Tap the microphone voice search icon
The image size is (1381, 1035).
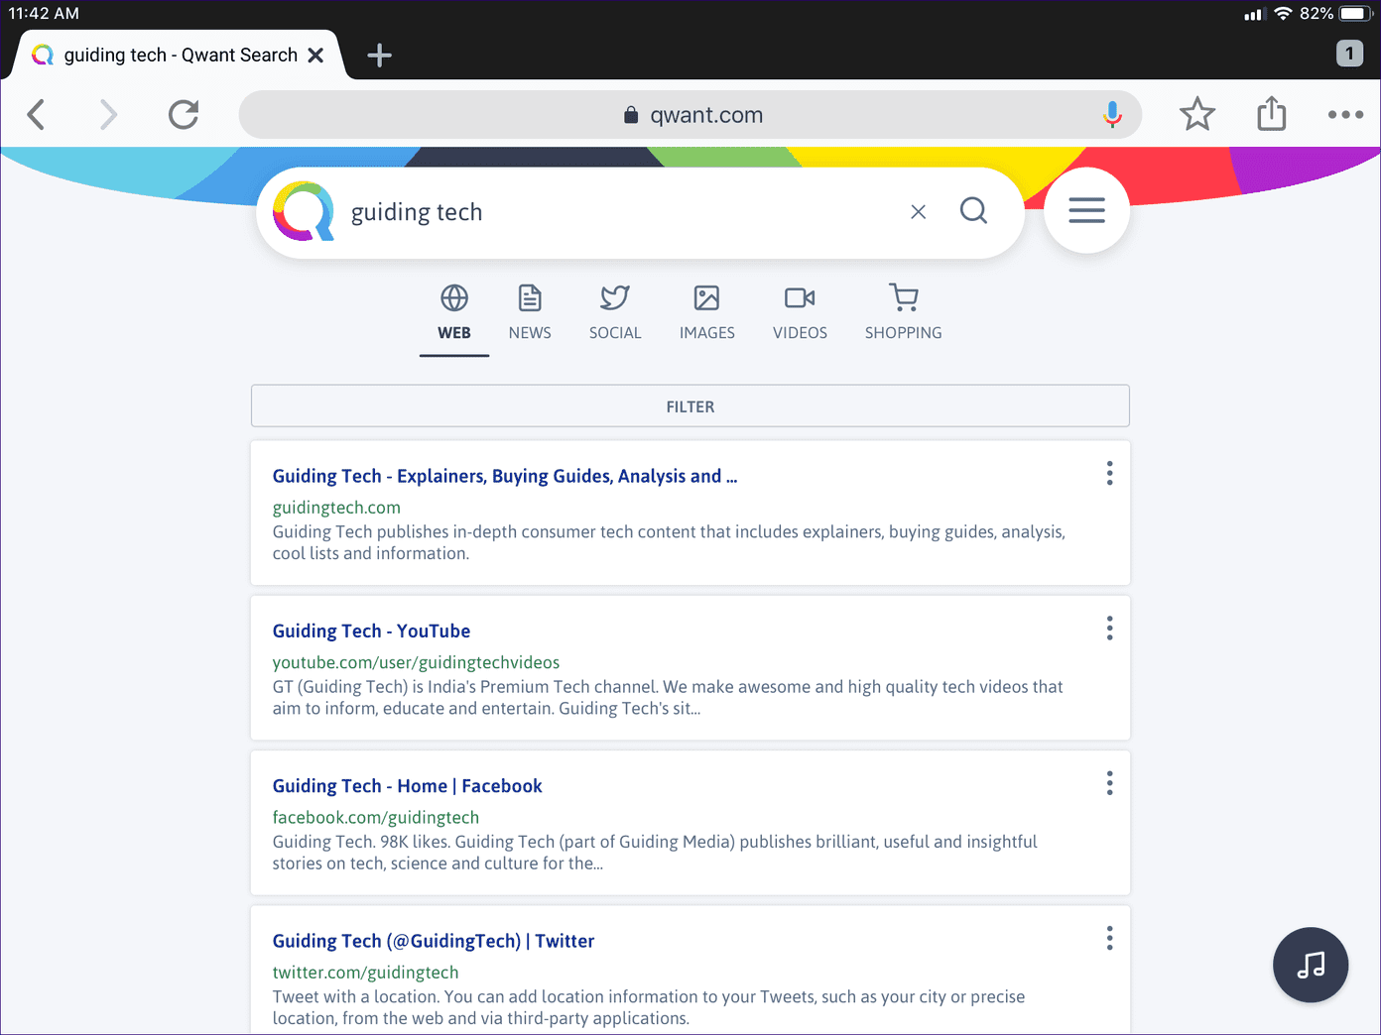point(1112,115)
